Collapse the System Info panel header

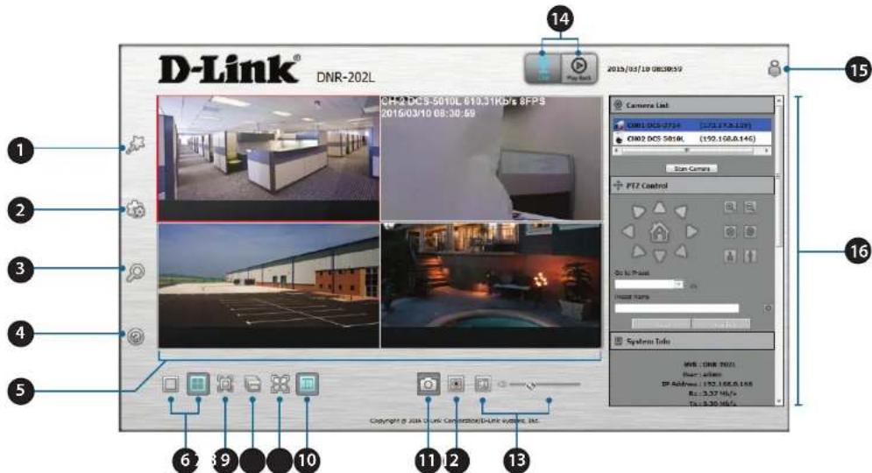click(x=692, y=341)
